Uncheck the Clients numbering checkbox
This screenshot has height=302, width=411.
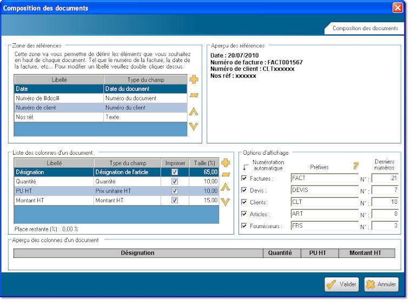tap(244, 202)
